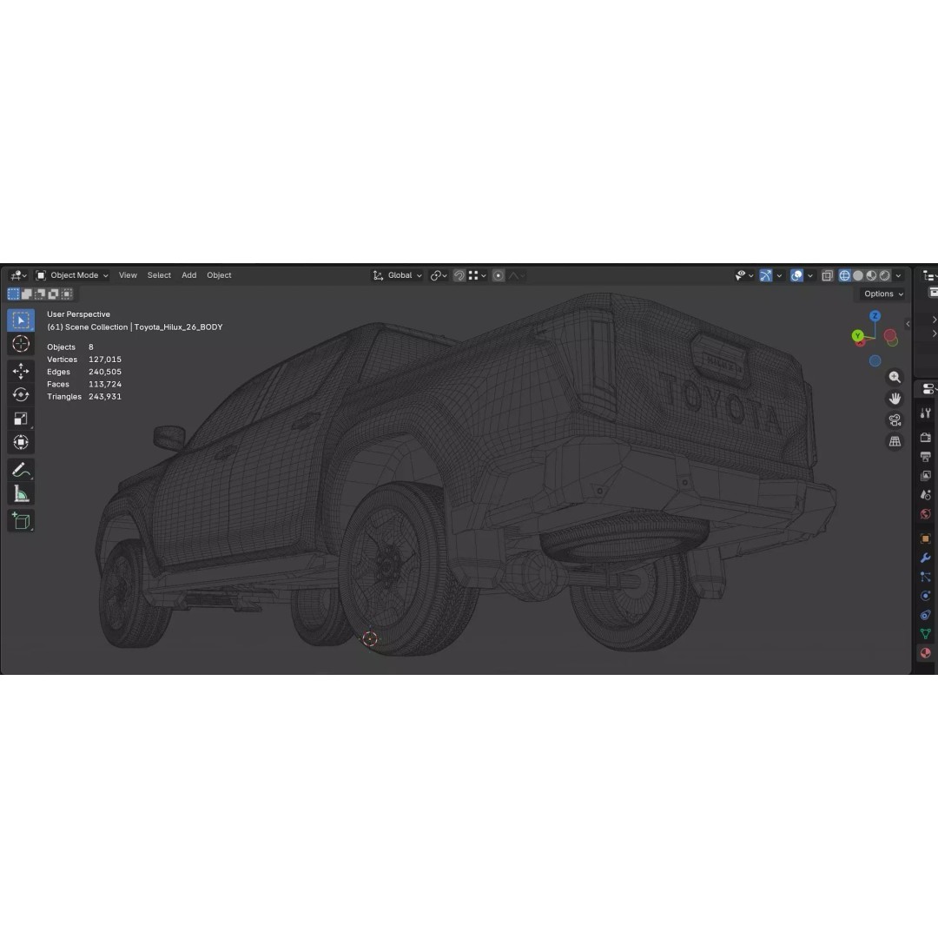This screenshot has width=938, height=938.
Task: Select the Measure tool
Action: click(x=21, y=494)
